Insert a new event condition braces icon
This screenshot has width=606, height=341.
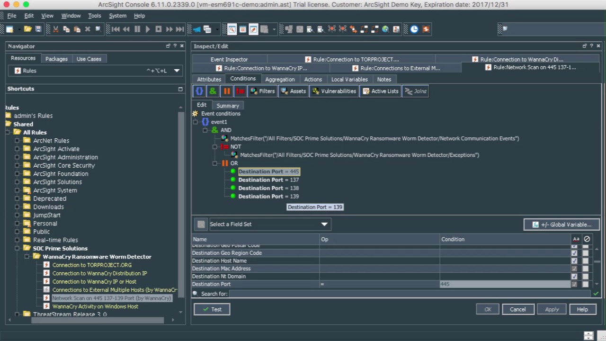point(199,91)
